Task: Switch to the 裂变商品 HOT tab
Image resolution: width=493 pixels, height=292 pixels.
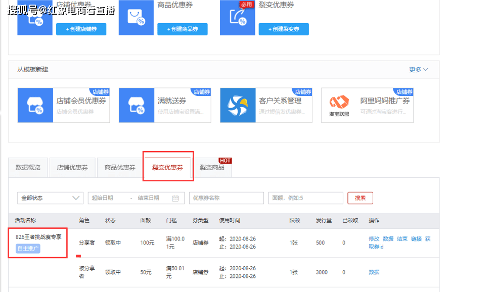Action: coord(212,167)
